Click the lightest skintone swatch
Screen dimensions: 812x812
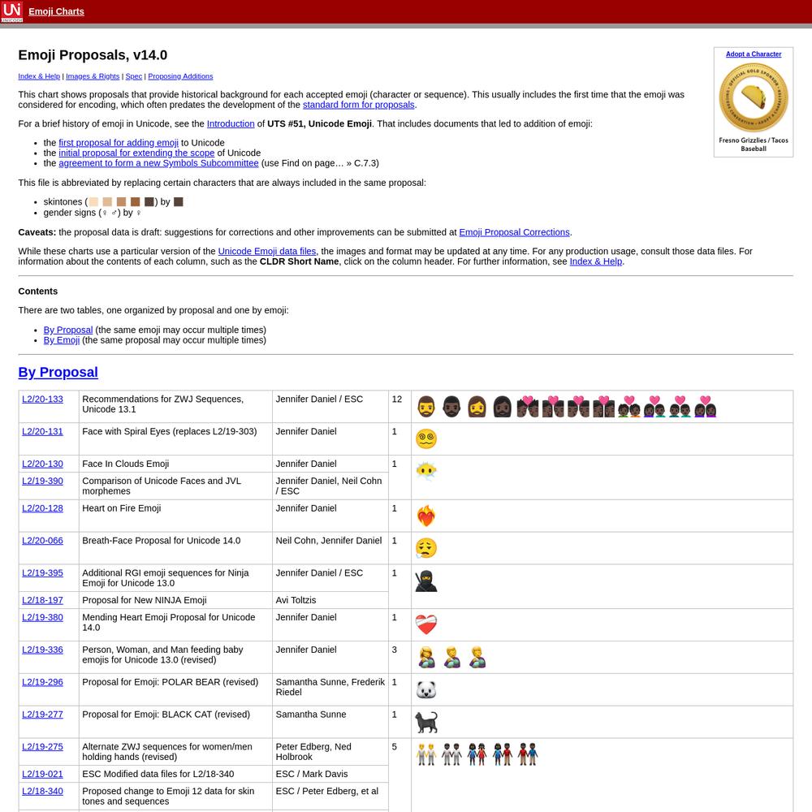coord(93,202)
